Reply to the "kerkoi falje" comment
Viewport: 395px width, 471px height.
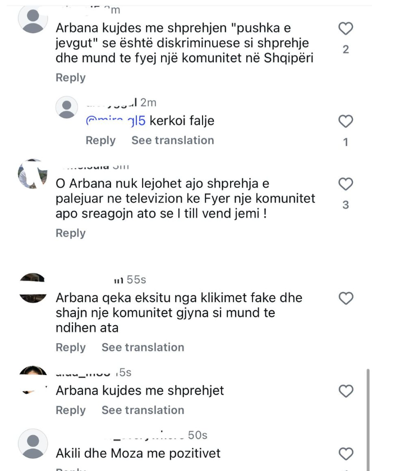pyautogui.click(x=100, y=140)
